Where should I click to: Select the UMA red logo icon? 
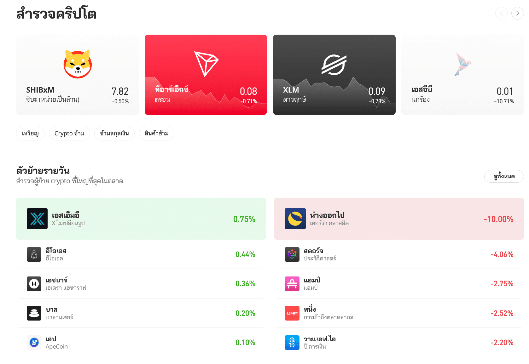click(x=292, y=313)
